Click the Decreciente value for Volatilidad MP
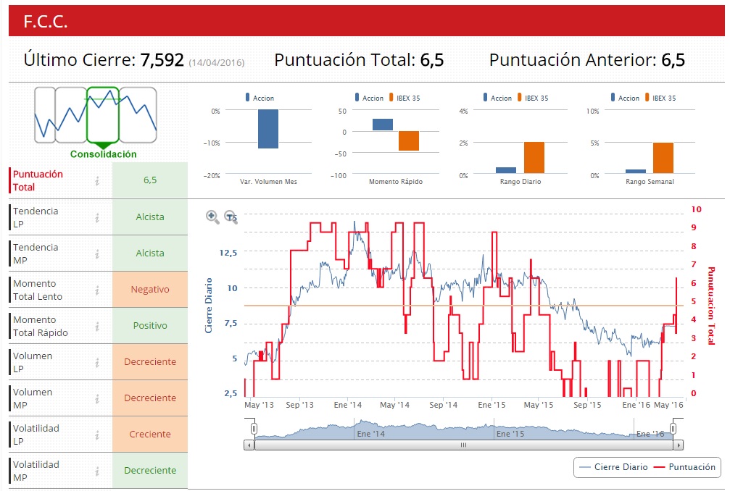730x491 pixels. (x=150, y=471)
